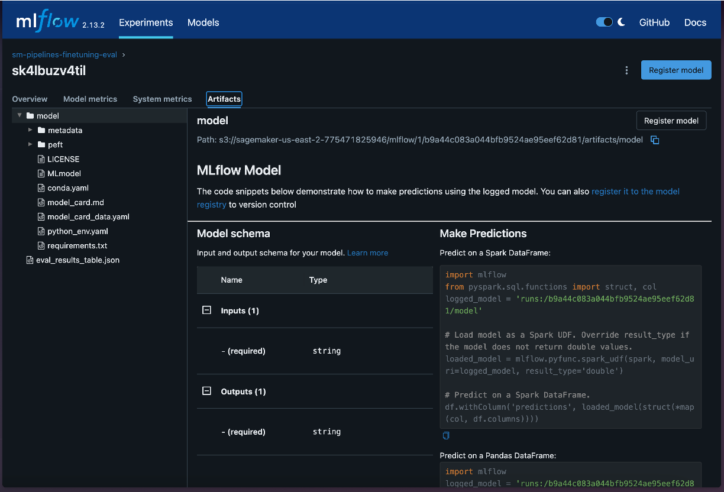Collapse the model folder tree
724x492 pixels.
pos(20,116)
